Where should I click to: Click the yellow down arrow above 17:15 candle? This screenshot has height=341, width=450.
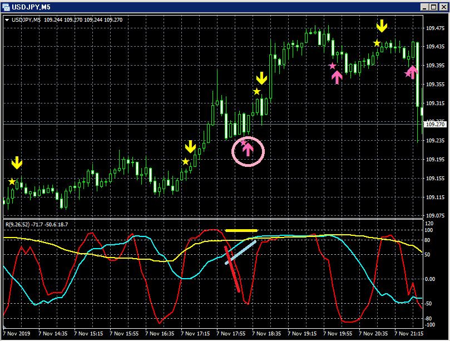click(x=190, y=147)
